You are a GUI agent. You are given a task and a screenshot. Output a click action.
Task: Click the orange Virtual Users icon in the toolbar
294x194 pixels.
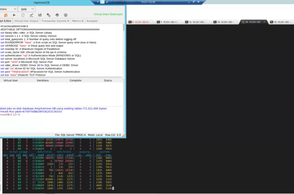click(6, 15)
